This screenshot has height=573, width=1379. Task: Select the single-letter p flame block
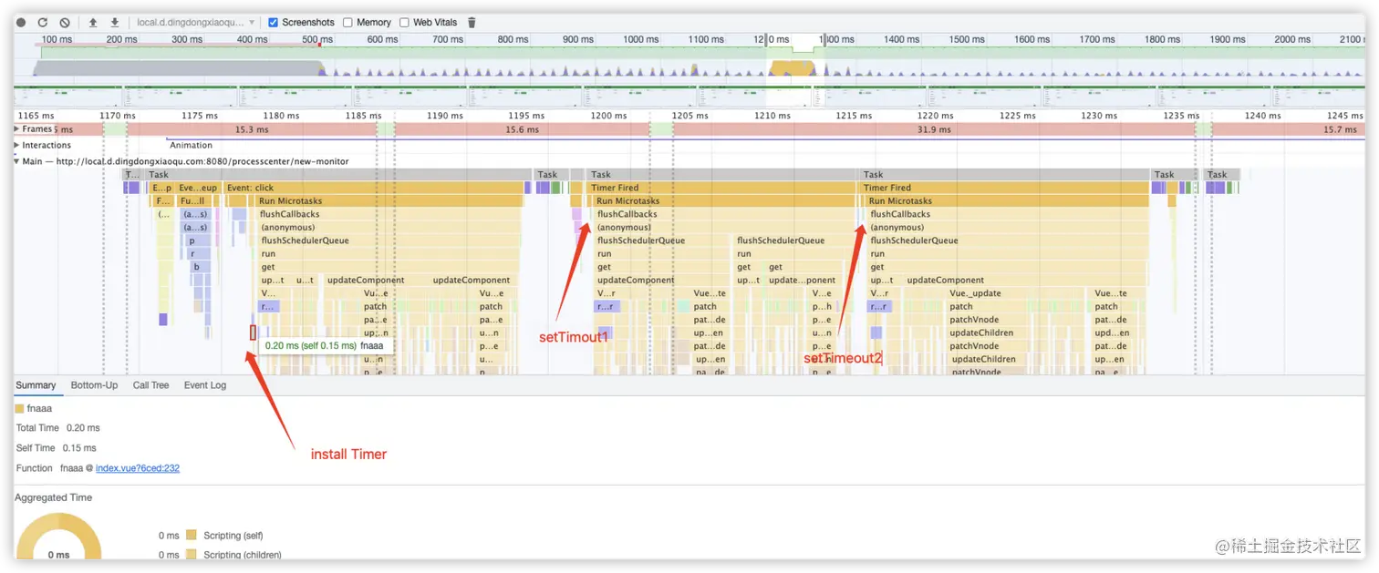196,240
